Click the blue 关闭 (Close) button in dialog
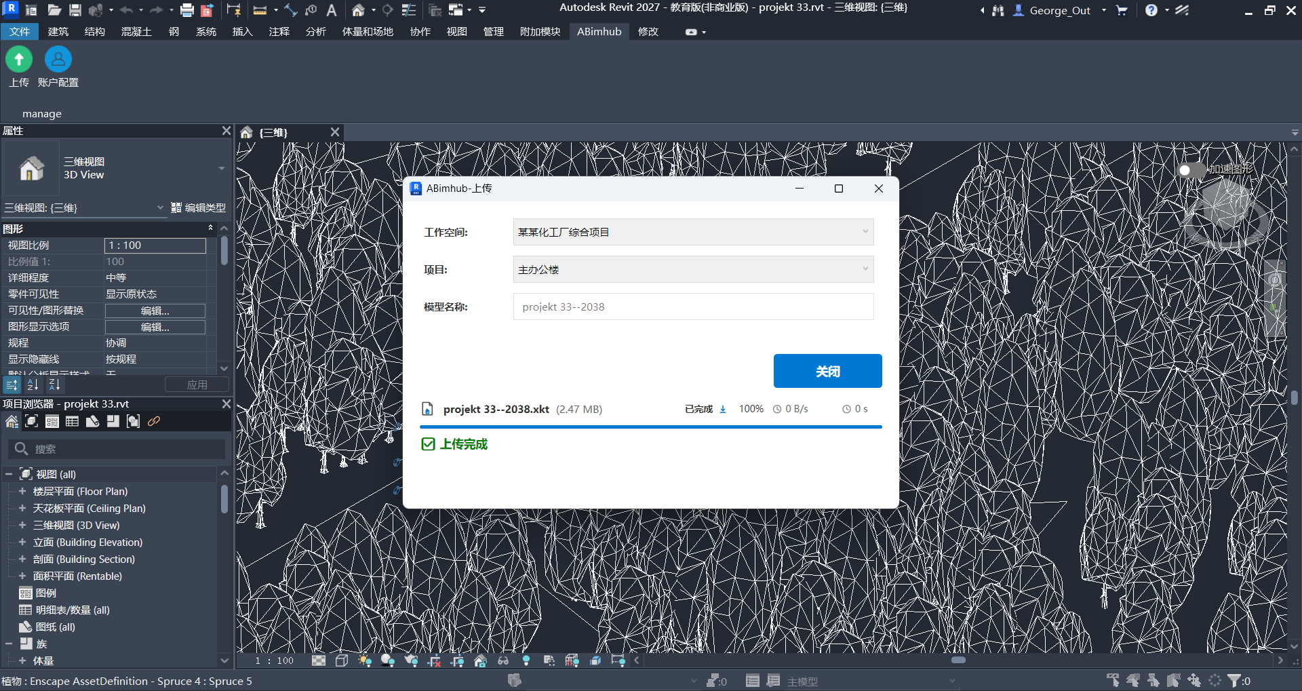The image size is (1302, 691). (x=827, y=371)
